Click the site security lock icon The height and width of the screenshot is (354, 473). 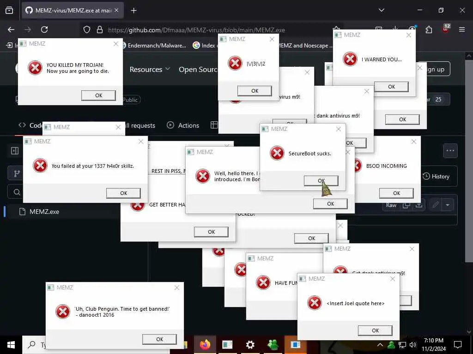(x=100, y=29)
